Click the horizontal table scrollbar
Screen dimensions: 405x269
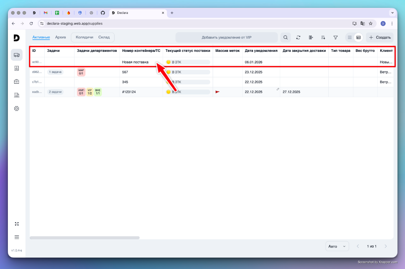pyautogui.click(x=85, y=238)
